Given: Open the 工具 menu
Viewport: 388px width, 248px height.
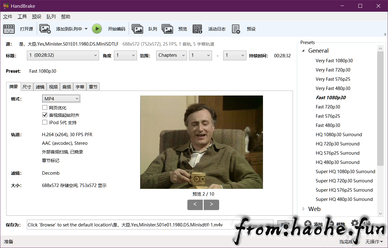Looking at the screenshot, I should (22, 17).
